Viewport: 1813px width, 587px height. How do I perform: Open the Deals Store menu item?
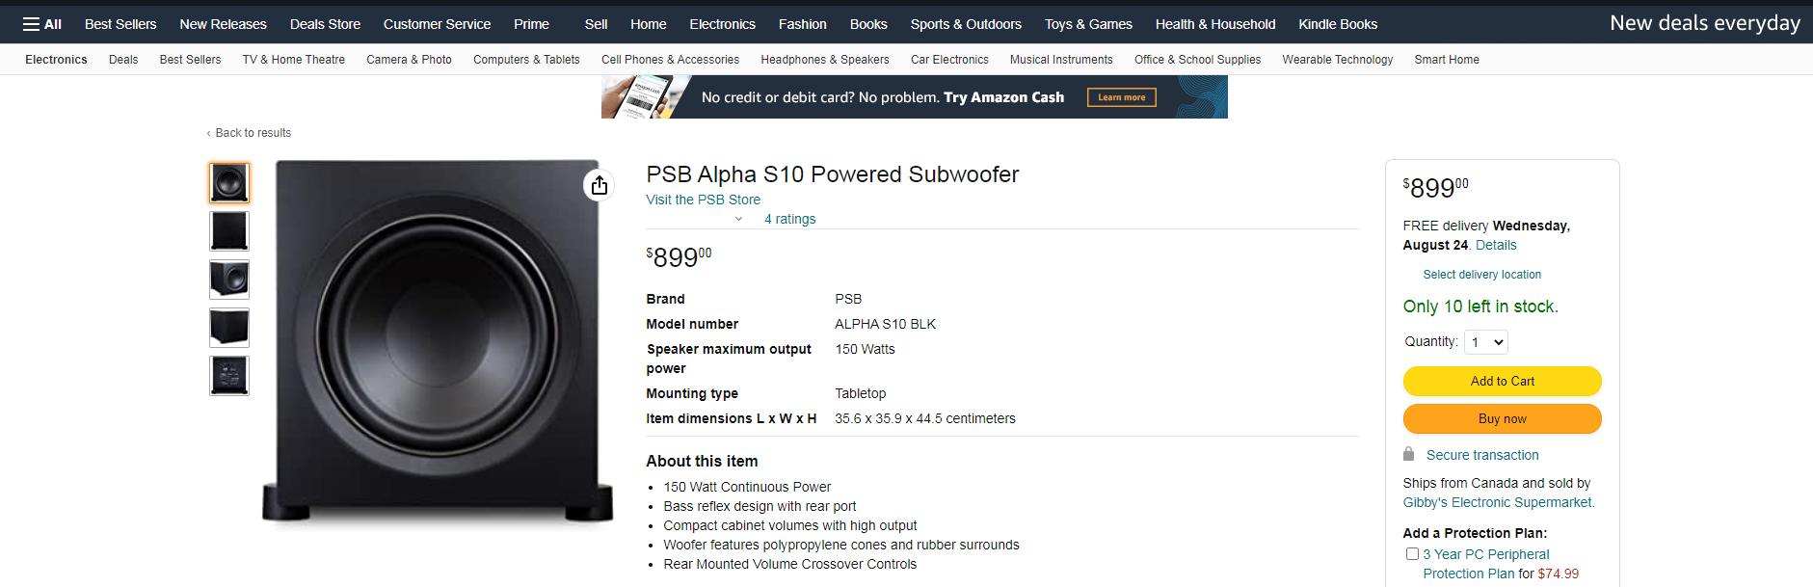pyautogui.click(x=325, y=23)
